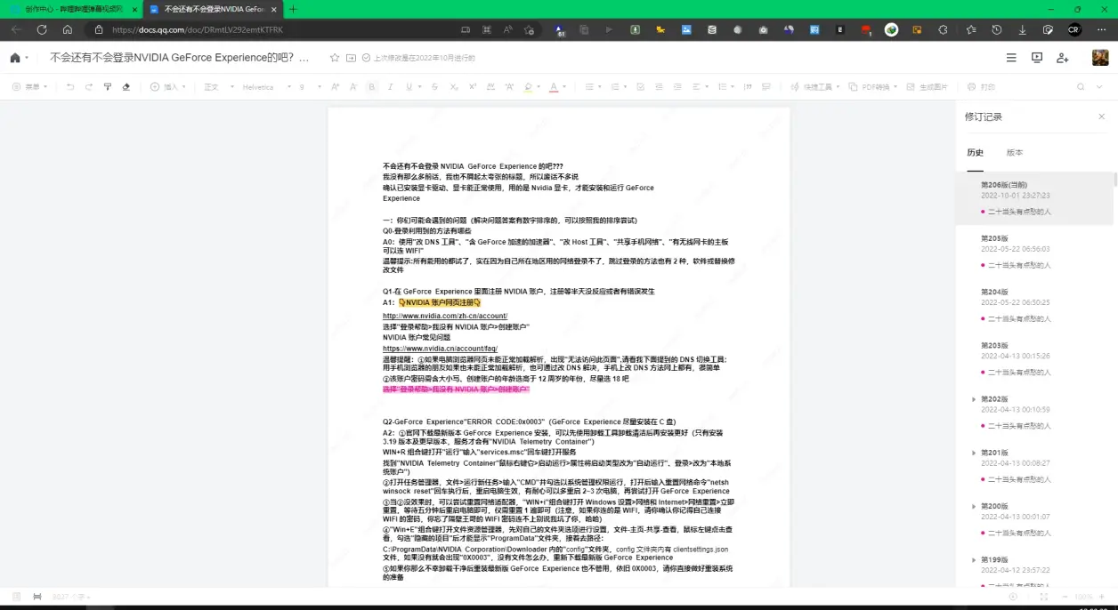1118x610 pixels.
Task: Open a new browser tab
Action: click(294, 9)
